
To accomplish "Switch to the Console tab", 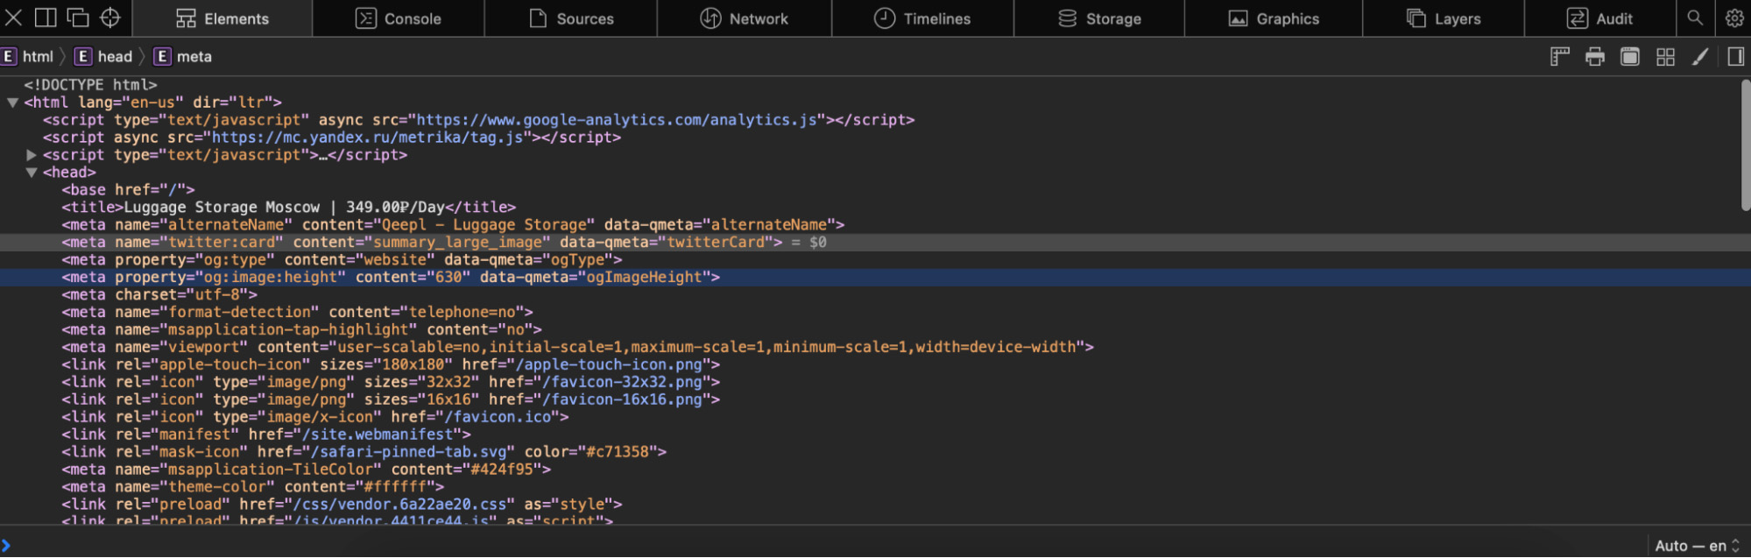I will [398, 18].
